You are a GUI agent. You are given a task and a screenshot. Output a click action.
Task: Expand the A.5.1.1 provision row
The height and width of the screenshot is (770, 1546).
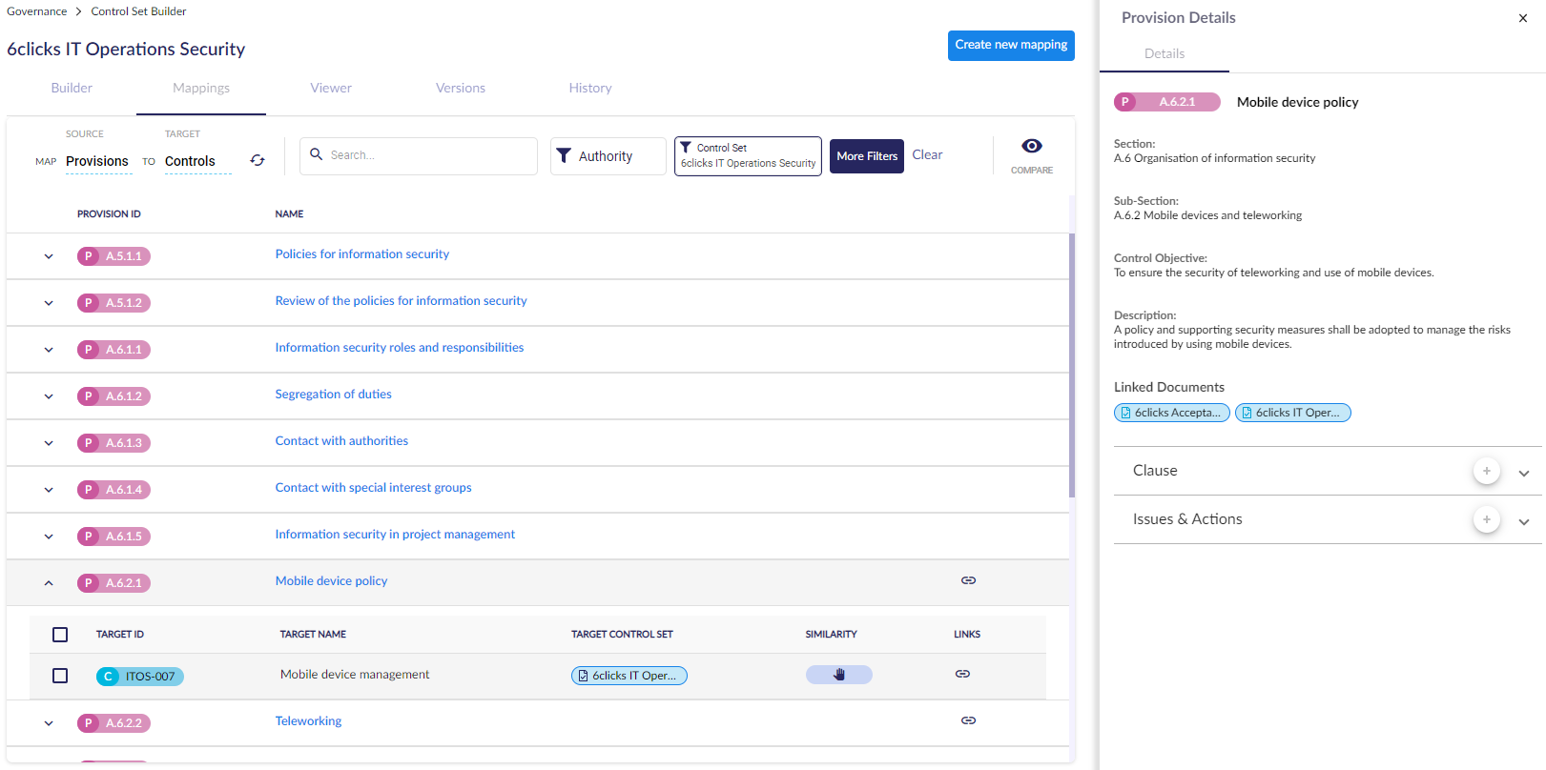[x=49, y=256]
